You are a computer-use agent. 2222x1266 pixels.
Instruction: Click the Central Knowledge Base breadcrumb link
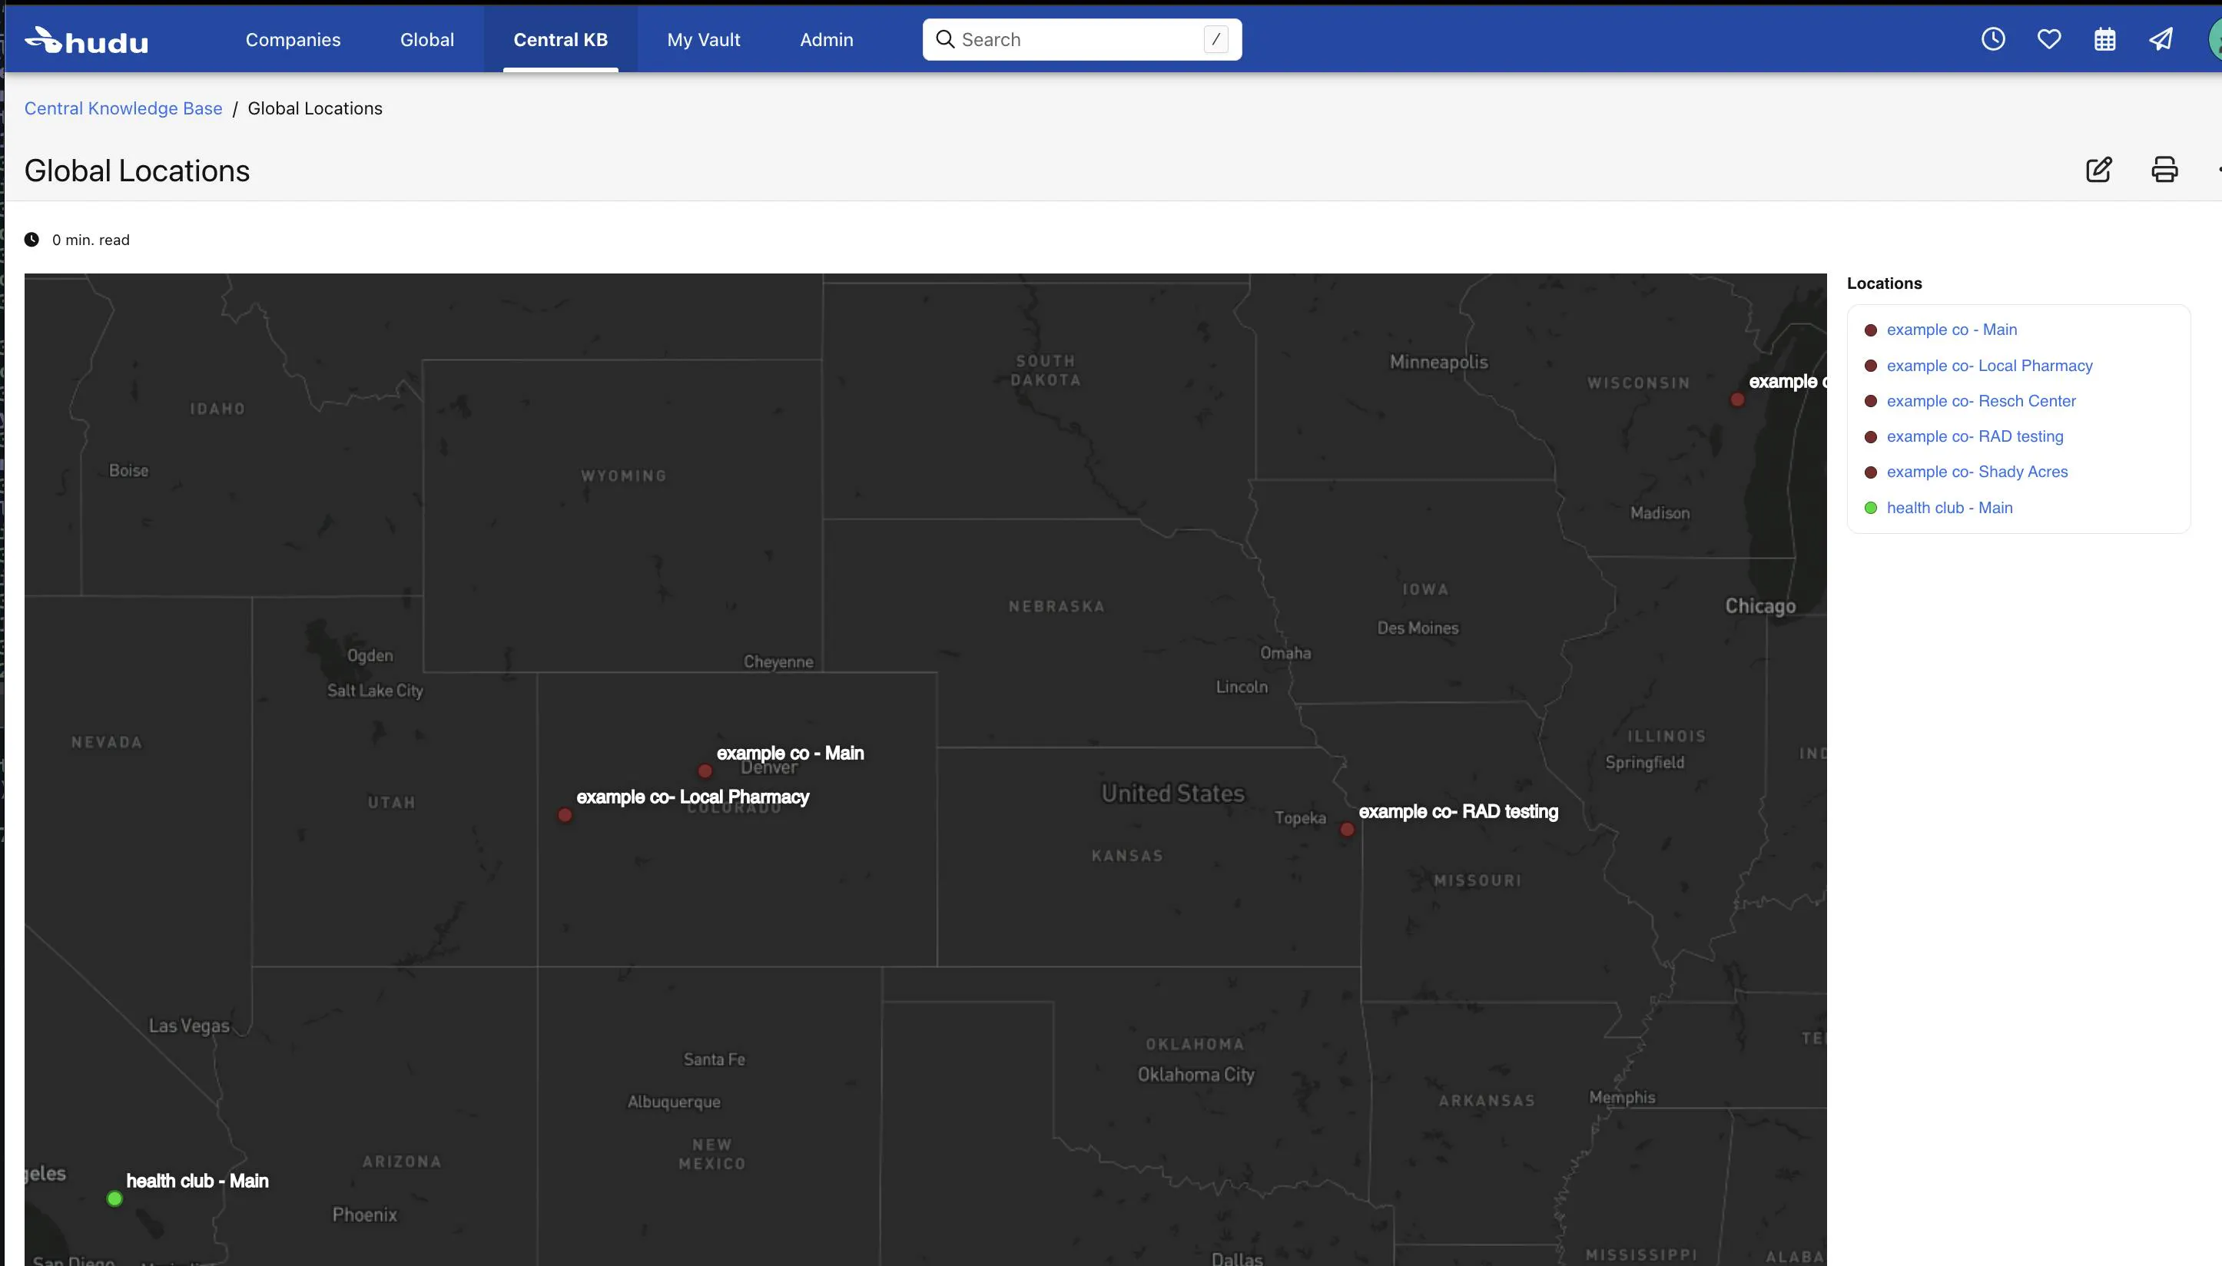click(x=124, y=108)
